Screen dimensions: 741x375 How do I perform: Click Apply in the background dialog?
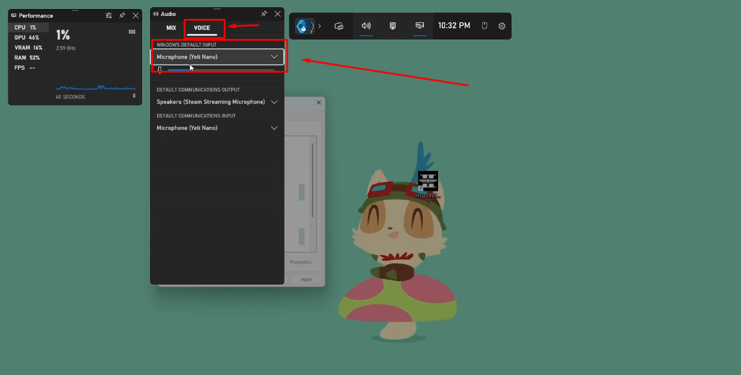coord(306,279)
